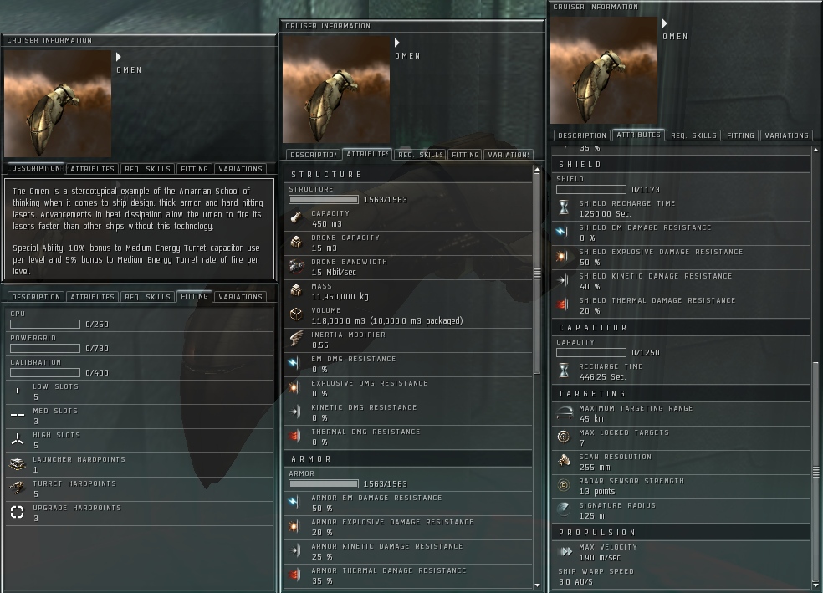Open the Fitting tab in the right panel
The width and height of the screenshot is (823, 593).
click(740, 135)
